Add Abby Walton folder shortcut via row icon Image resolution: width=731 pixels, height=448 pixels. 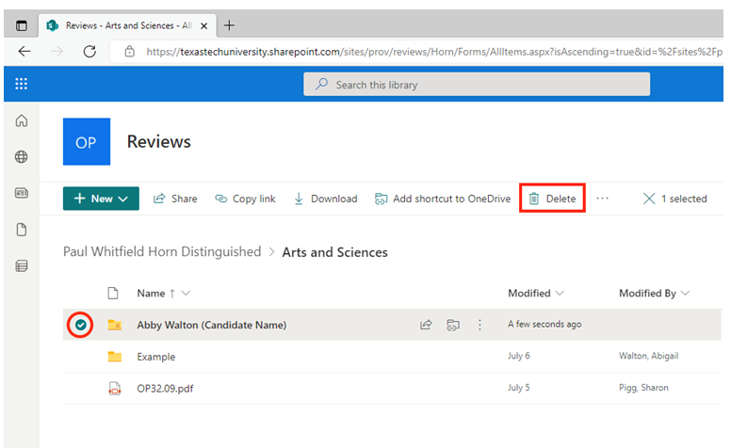453,325
